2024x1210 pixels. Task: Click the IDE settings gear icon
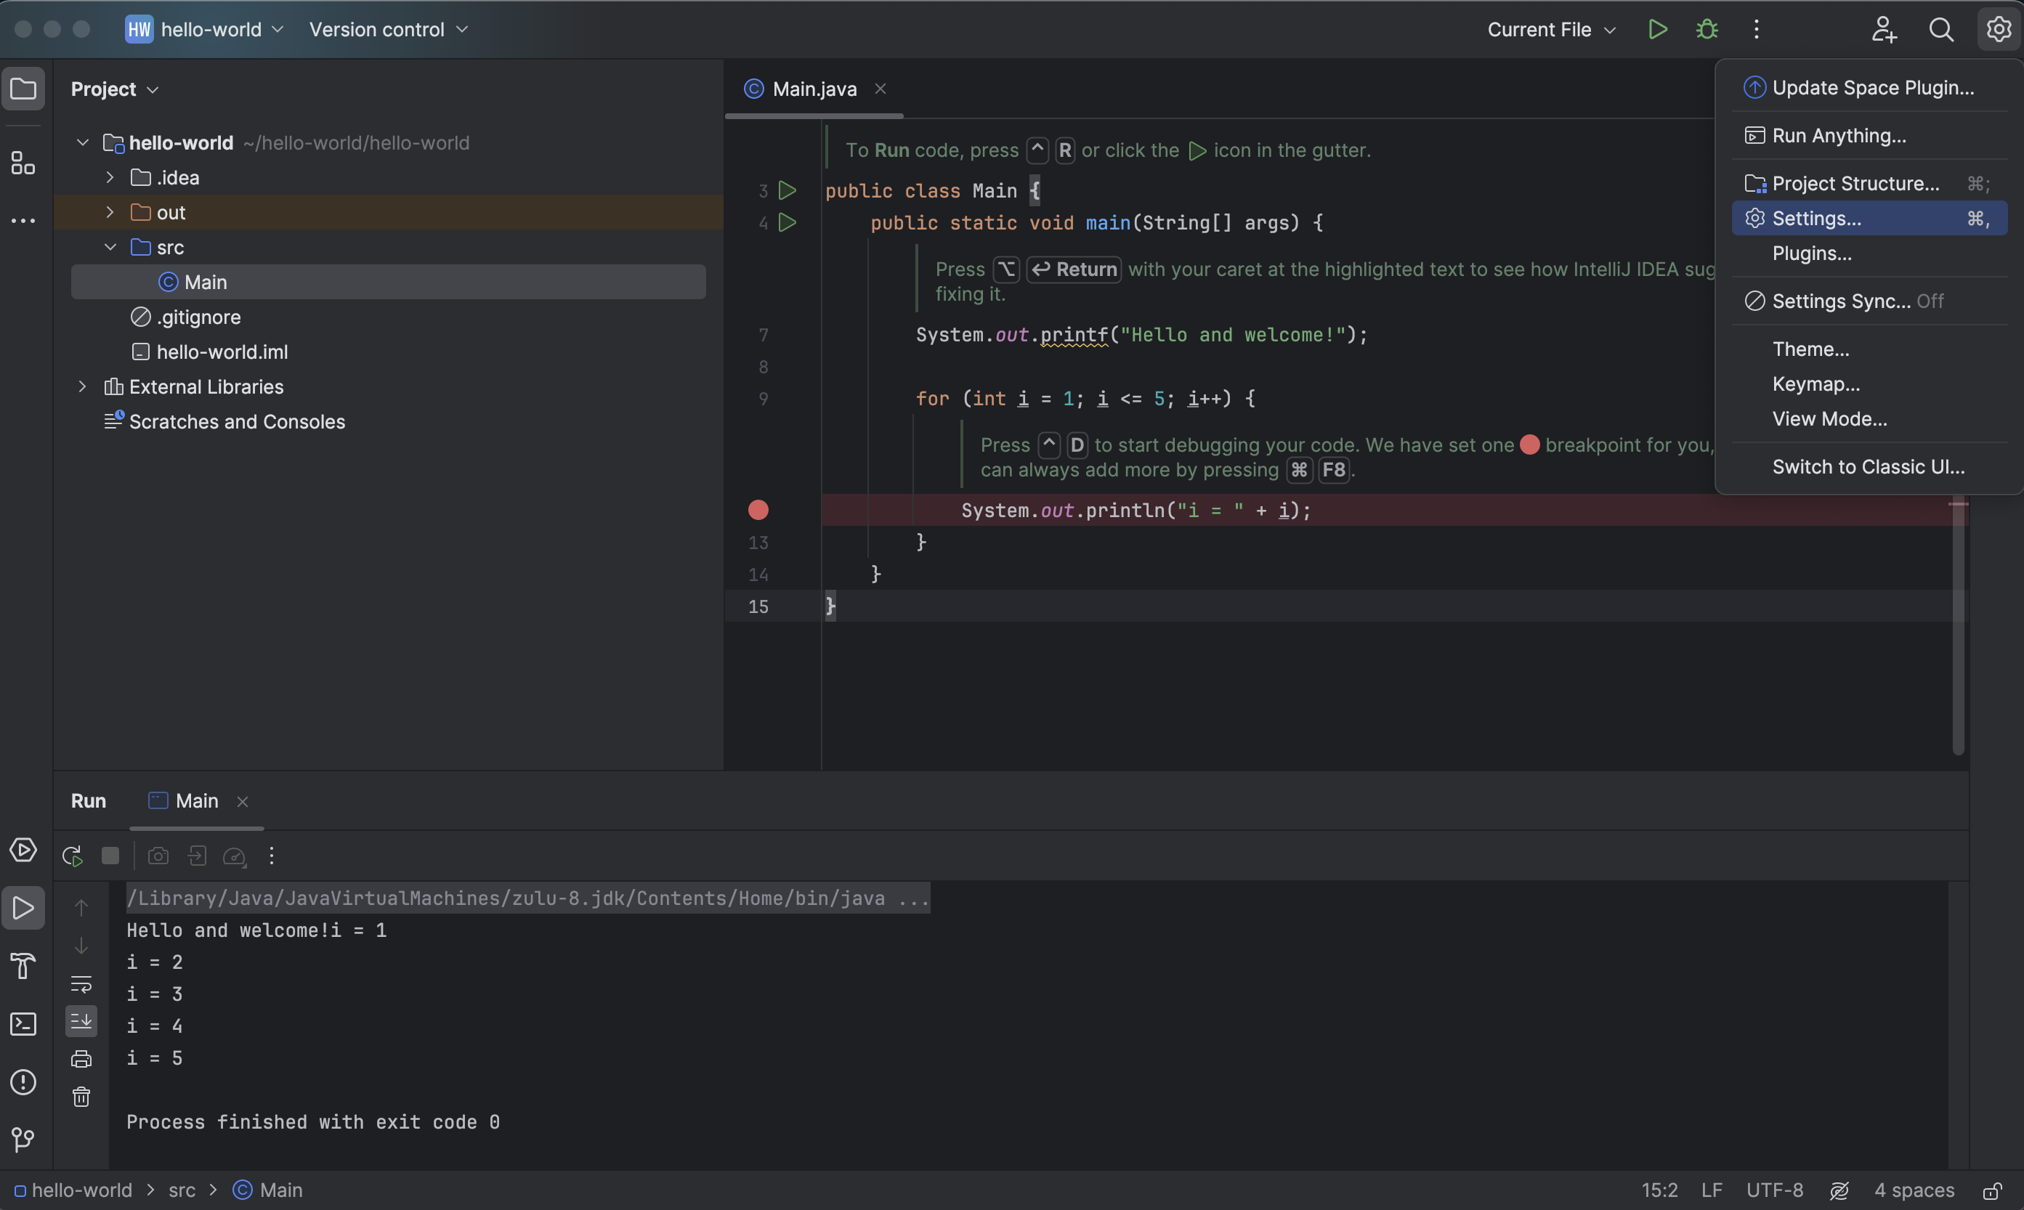click(x=1999, y=29)
